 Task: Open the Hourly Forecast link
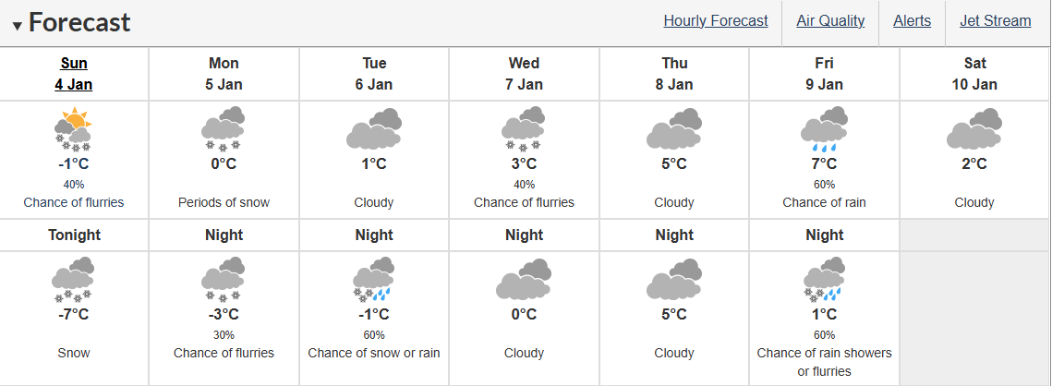click(x=716, y=21)
